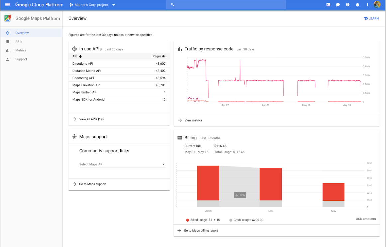The height and width of the screenshot is (247, 386).
Task: Click the May billing bar
Action: (x=334, y=195)
